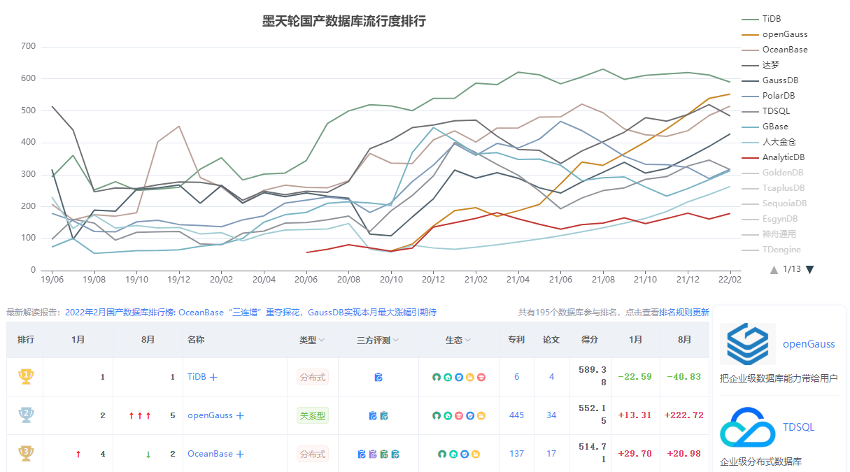Click the orange ecosystem icon in TiDB row
This screenshot has width=850, height=472.
tap(470, 377)
